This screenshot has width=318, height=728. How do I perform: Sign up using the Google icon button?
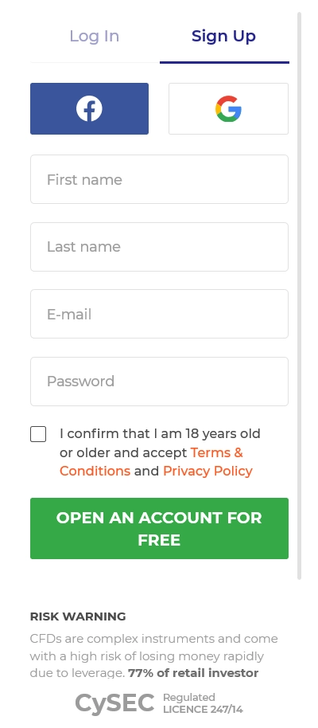(228, 108)
